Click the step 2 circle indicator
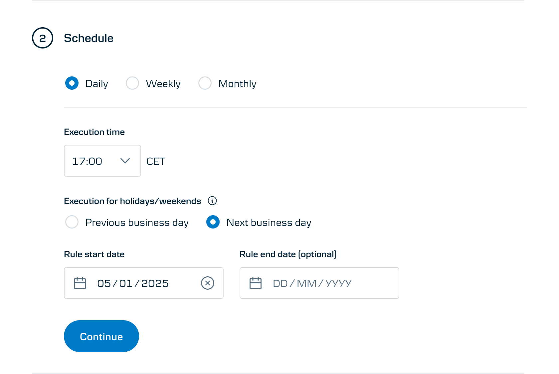The height and width of the screenshot is (374, 559). coord(43,38)
